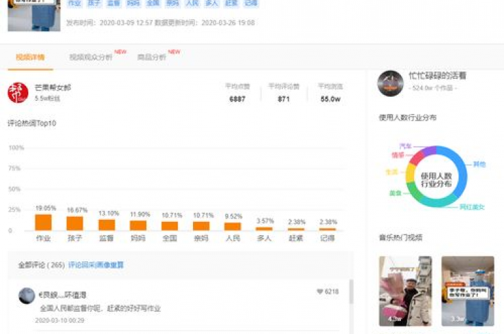Open the video cover thumbnail at top left
The height and width of the screenshot is (334, 504).
34,16
